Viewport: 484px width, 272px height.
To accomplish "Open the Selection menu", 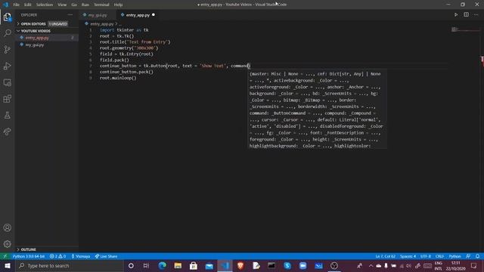I will click(x=45, y=5).
